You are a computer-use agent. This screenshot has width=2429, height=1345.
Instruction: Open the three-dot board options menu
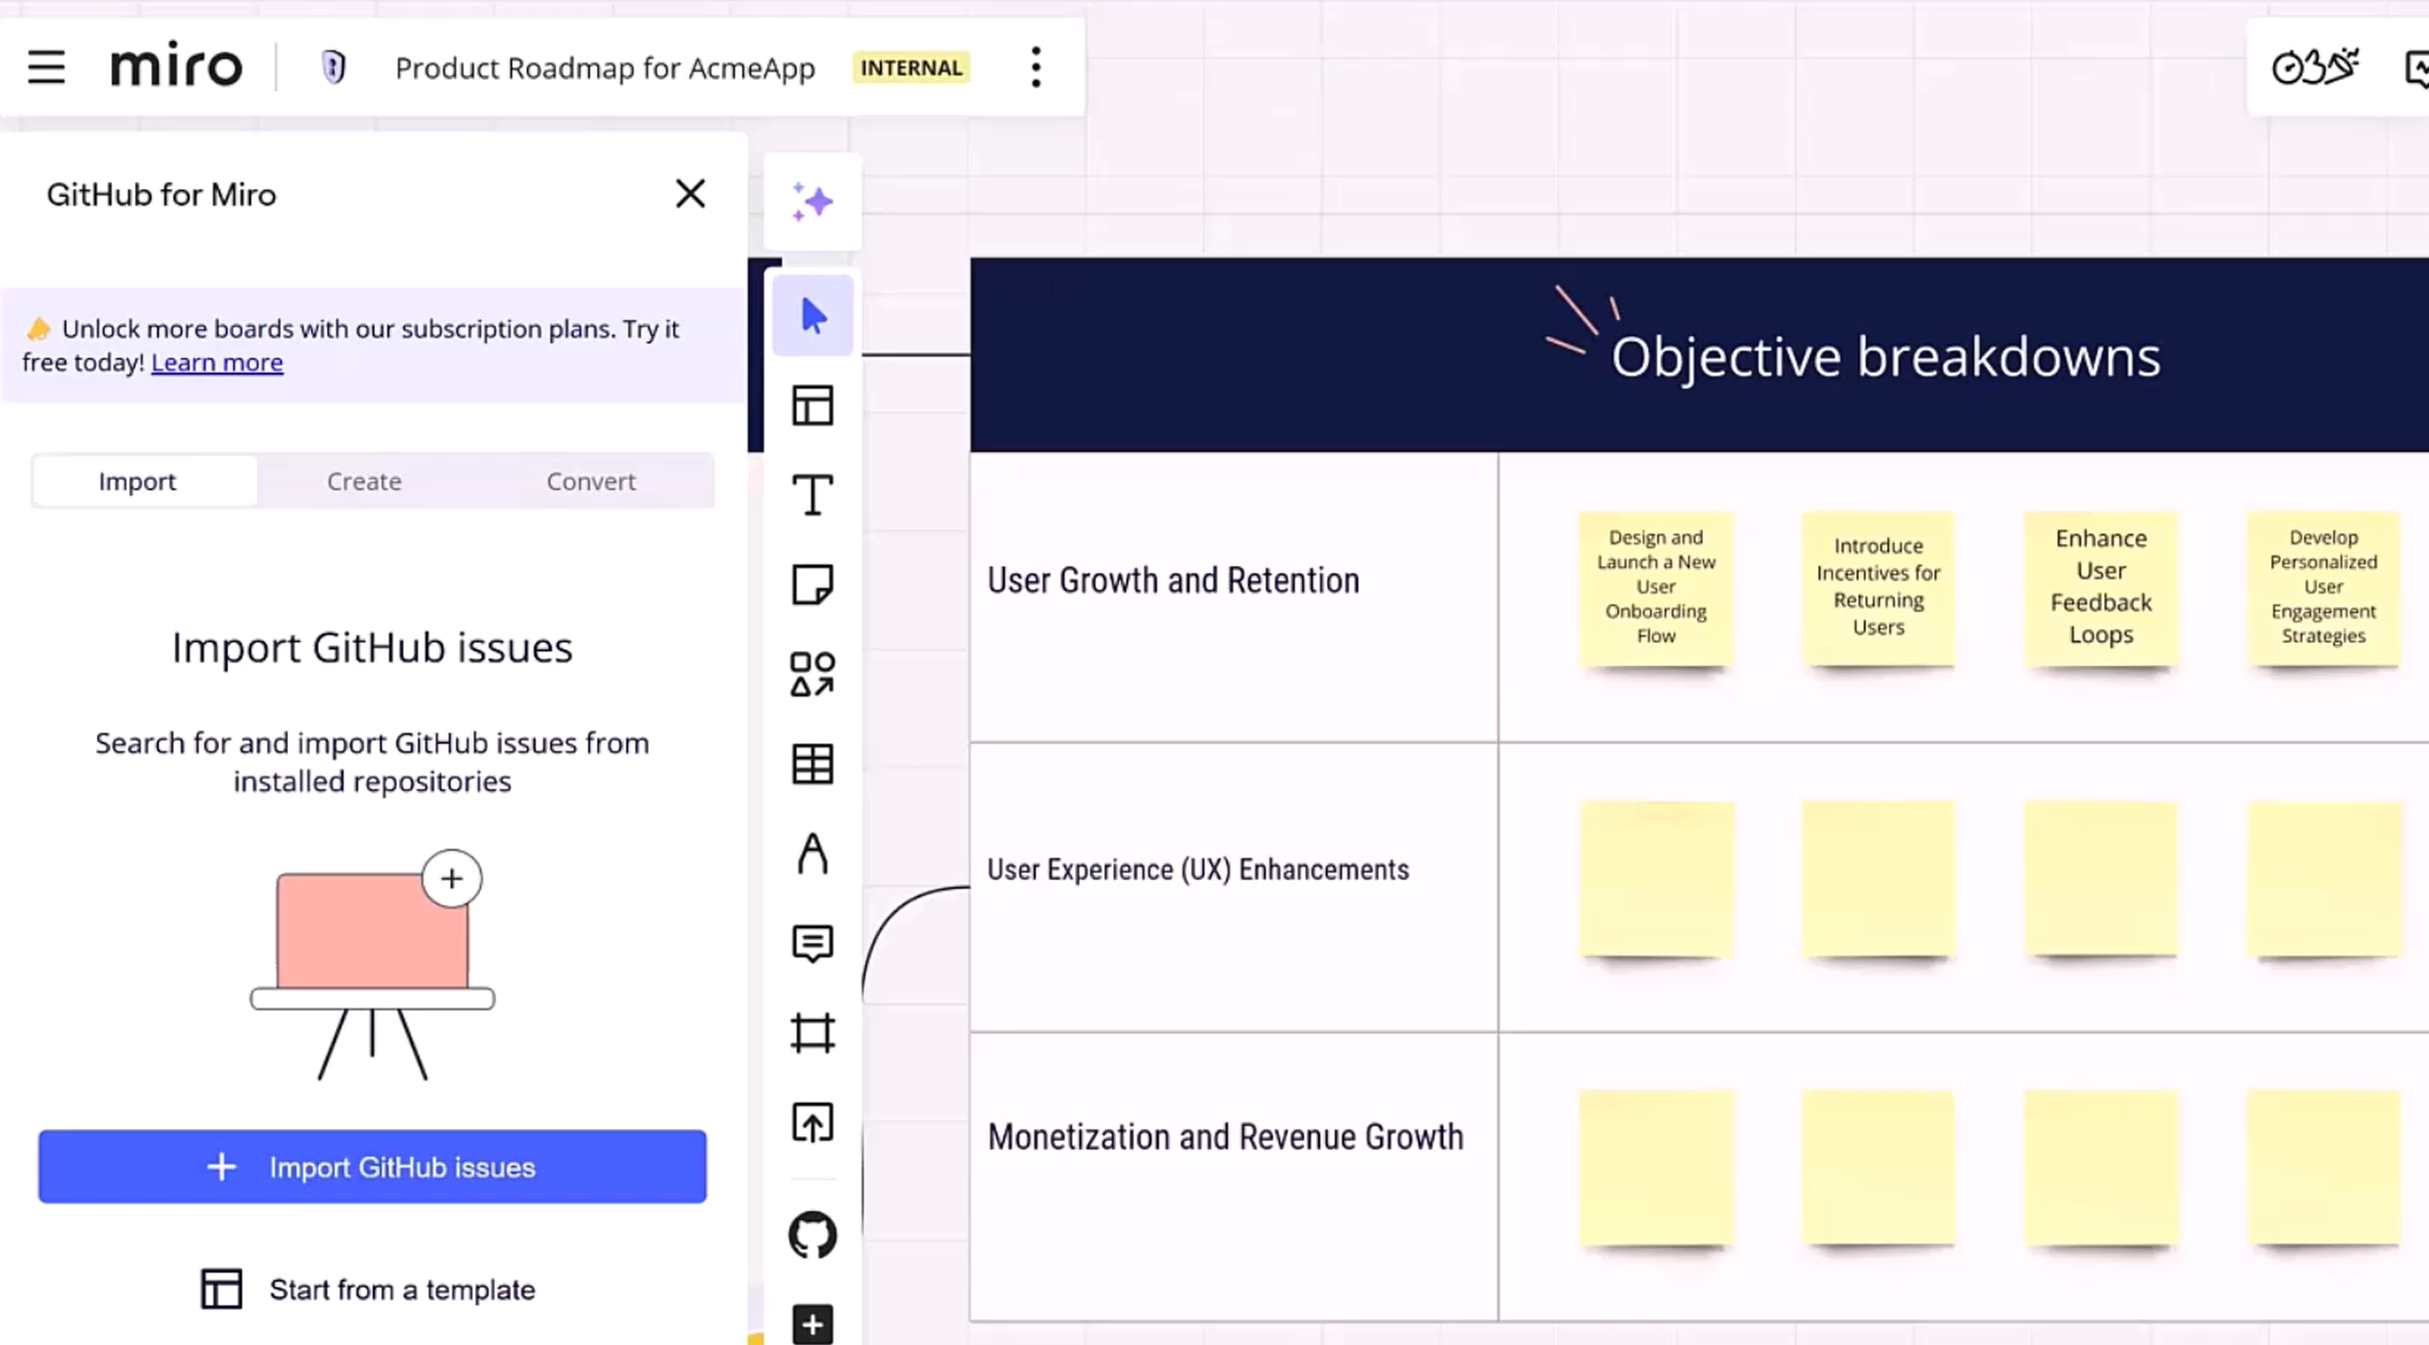[x=1035, y=67]
